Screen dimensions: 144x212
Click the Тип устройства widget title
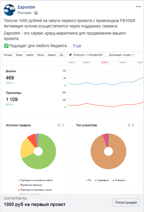(x=86, y=125)
